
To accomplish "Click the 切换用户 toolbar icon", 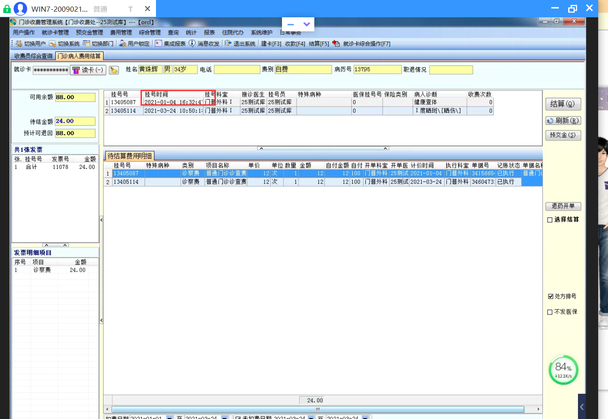I will (x=19, y=43).
